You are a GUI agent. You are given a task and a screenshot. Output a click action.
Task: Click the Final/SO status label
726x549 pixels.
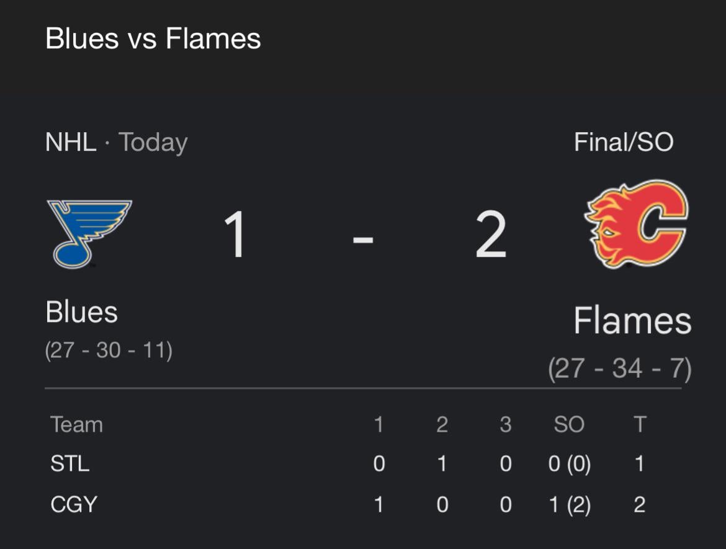pyautogui.click(x=624, y=141)
